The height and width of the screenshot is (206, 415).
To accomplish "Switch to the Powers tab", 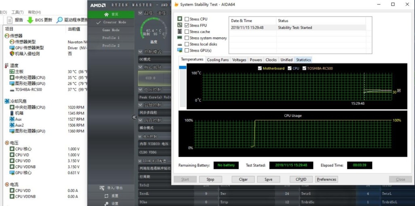I will 256,60.
